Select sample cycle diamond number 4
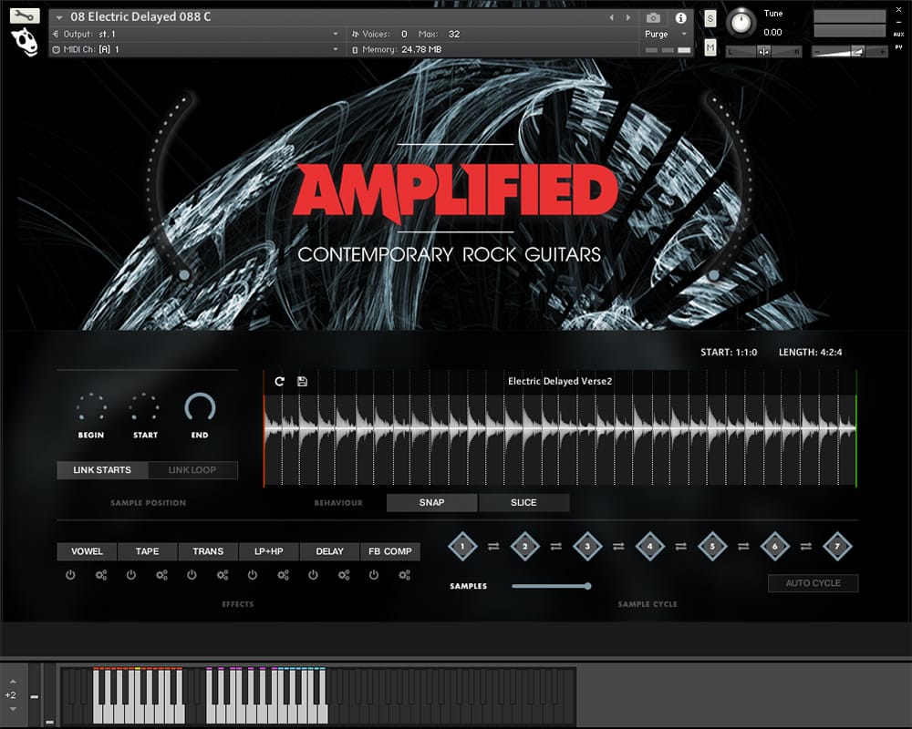The height and width of the screenshot is (729, 912). click(649, 547)
